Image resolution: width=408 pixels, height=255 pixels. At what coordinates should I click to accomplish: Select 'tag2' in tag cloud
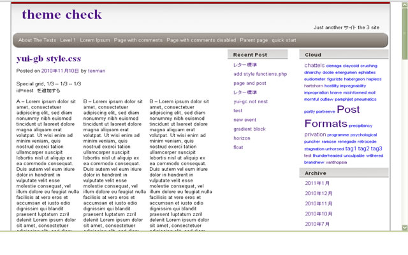click(363, 149)
